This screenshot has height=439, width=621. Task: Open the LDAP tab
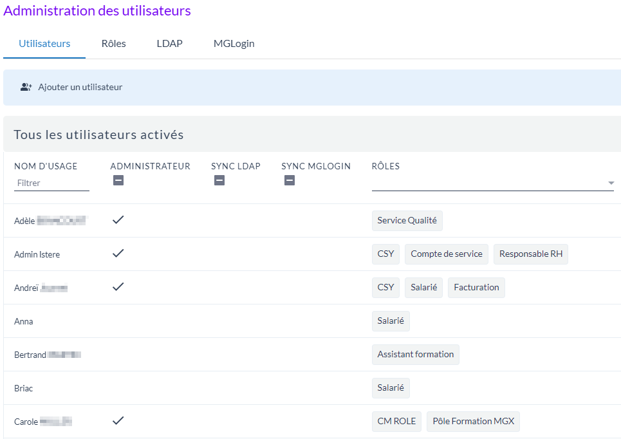[169, 44]
